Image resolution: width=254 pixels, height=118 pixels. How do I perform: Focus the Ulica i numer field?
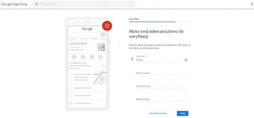pyautogui.click(x=161, y=73)
